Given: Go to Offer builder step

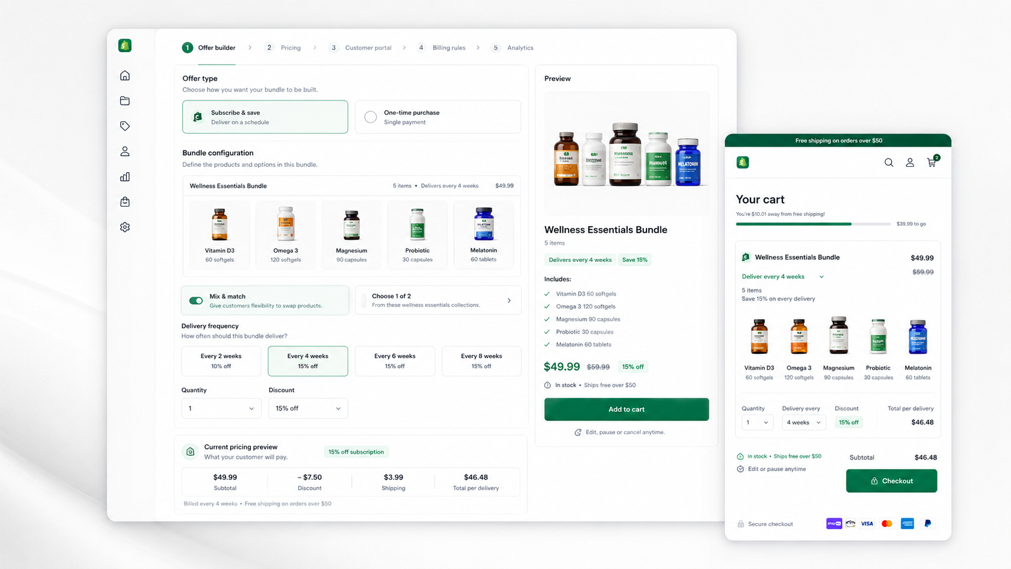Looking at the screenshot, I should coord(209,48).
